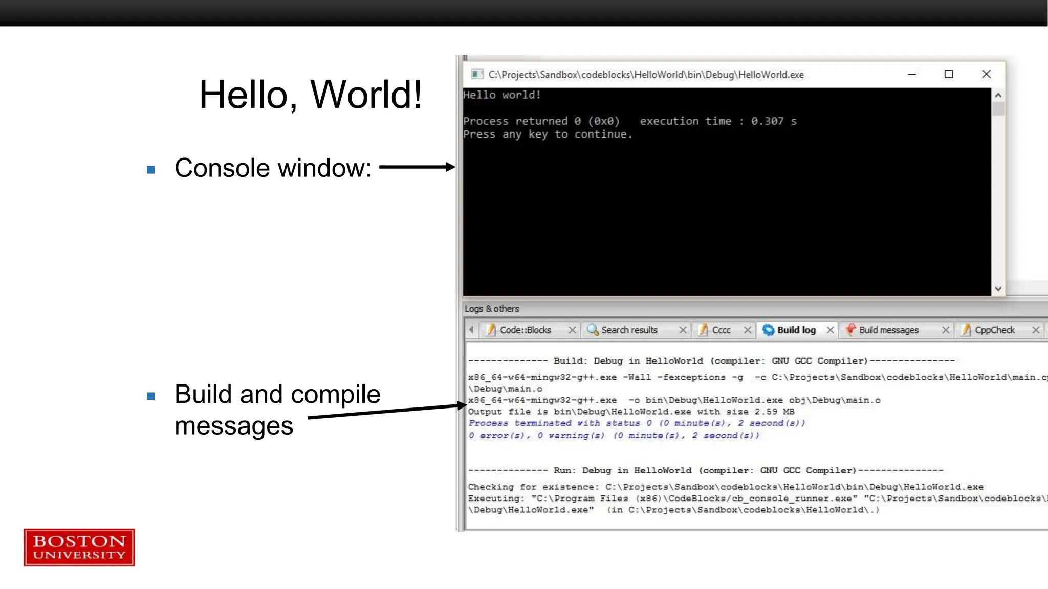This screenshot has width=1048, height=589.
Task: Click the Search results magnifier icon
Action: [x=593, y=330]
